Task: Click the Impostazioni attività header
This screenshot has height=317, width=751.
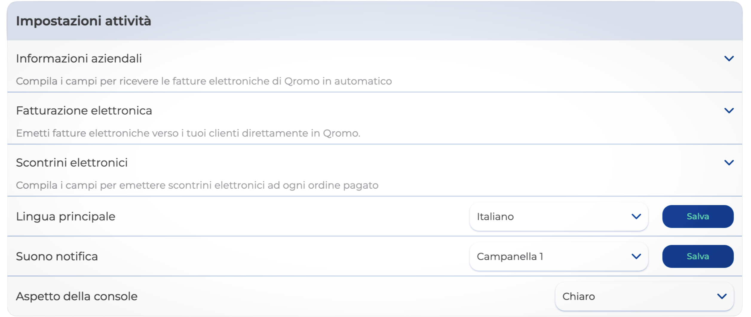Action: click(x=83, y=21)
